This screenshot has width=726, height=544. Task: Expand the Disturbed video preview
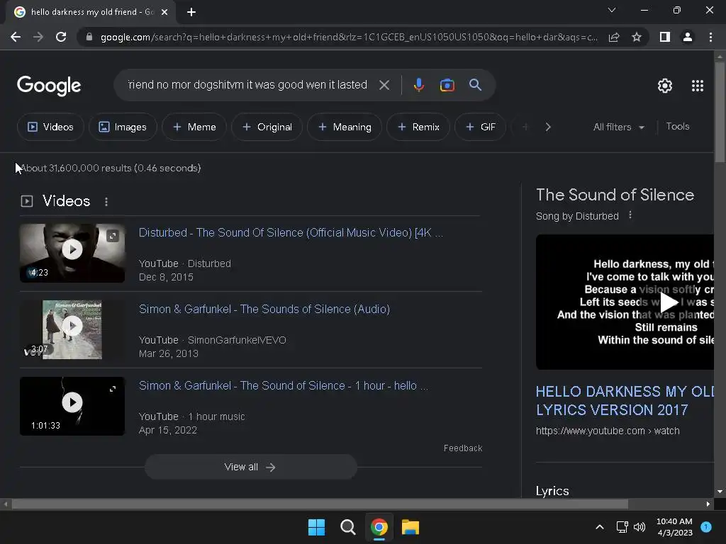[x=113, y=237]
